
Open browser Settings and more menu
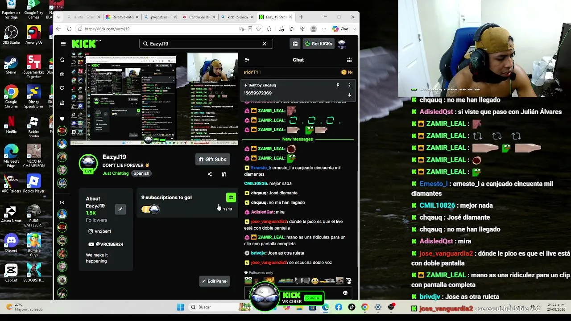pos(325,29)
